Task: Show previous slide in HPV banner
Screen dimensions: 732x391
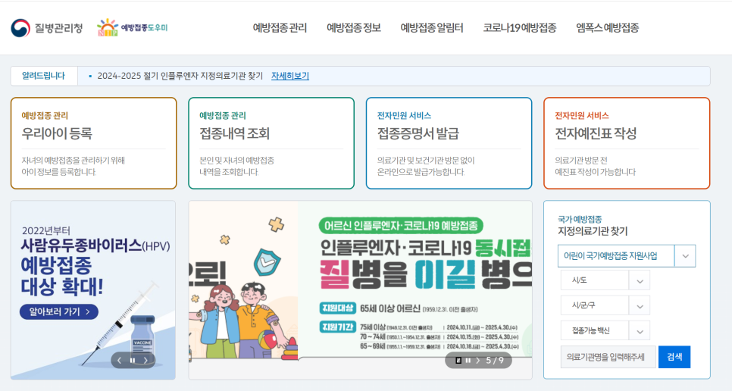Action: coord(120,360)
